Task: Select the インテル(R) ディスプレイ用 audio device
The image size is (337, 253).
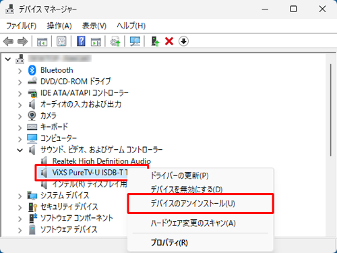Action: (90, 184)
